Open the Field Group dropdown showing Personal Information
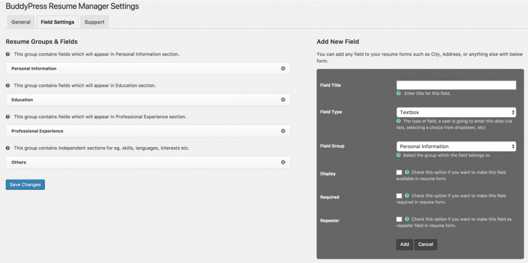The height and width of the screenshot is (263, 528). click(x=456, y=146)
